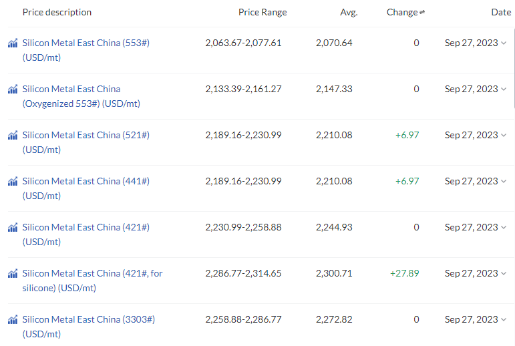
Task: Click the vertical scrollbar on the right edge
Action: [514, 67]
